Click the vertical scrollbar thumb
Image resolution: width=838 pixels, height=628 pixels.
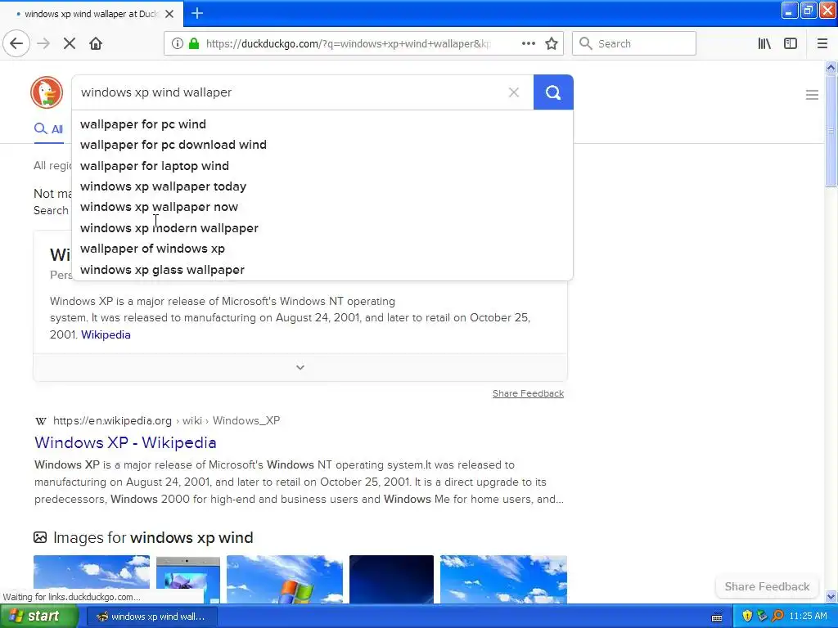[x=831, y=131]
